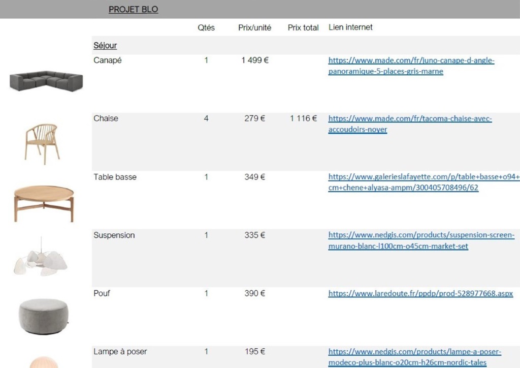This screenshot has width=520, height=368.
Task: Select the Chaise total price 1 116 €
Action: 303,118
